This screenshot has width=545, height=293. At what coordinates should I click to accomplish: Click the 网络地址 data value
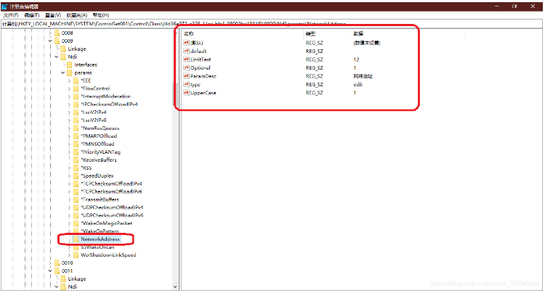tap(363, 76)
